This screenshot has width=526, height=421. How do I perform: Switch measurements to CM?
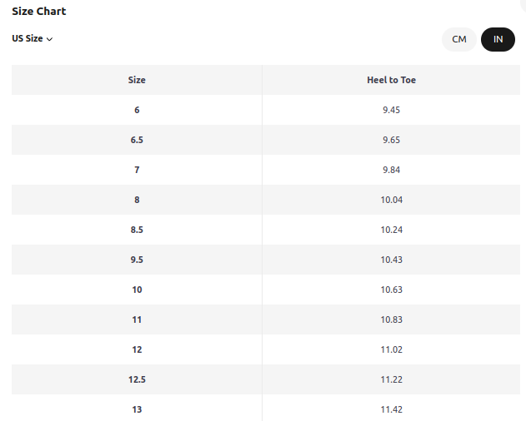(x=459, y=40)
